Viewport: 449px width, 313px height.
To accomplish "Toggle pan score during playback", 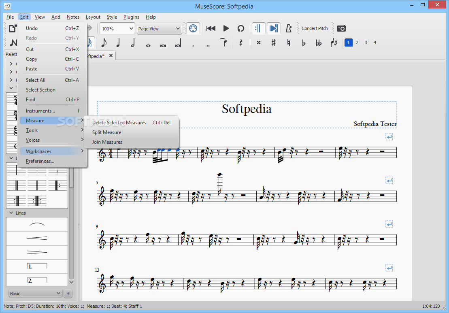I will tap(273, 28).
